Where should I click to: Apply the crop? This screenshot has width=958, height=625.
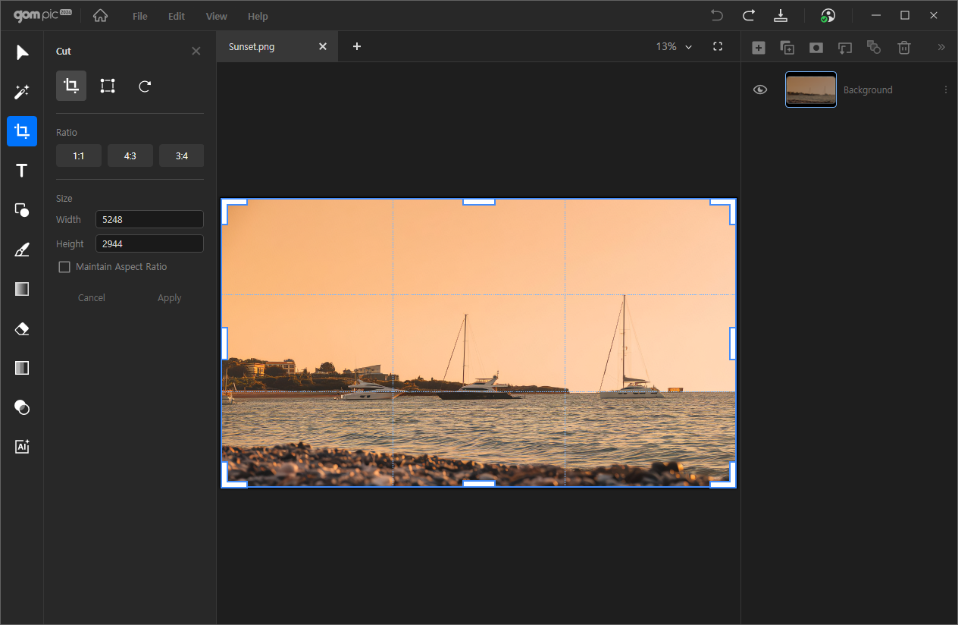pos(169,298)
